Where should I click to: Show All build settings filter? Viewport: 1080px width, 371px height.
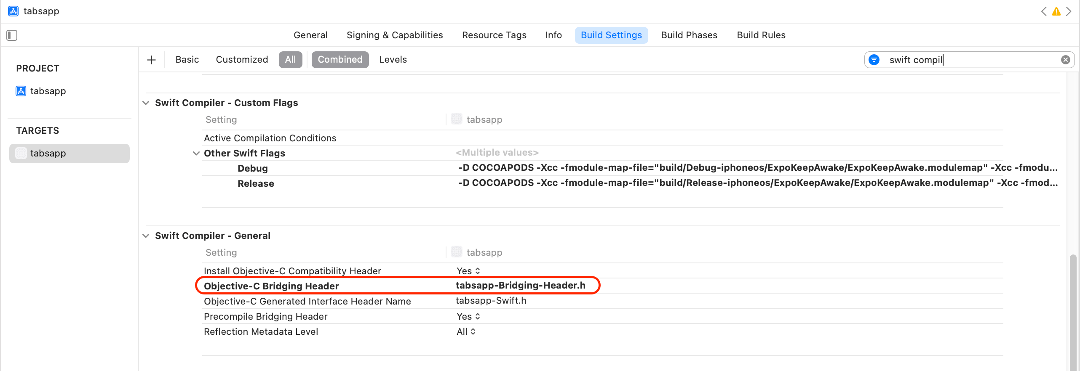click(x=290, y=60)
